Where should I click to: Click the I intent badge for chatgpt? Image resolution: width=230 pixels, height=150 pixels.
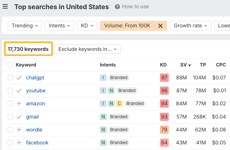pos(103,78)
